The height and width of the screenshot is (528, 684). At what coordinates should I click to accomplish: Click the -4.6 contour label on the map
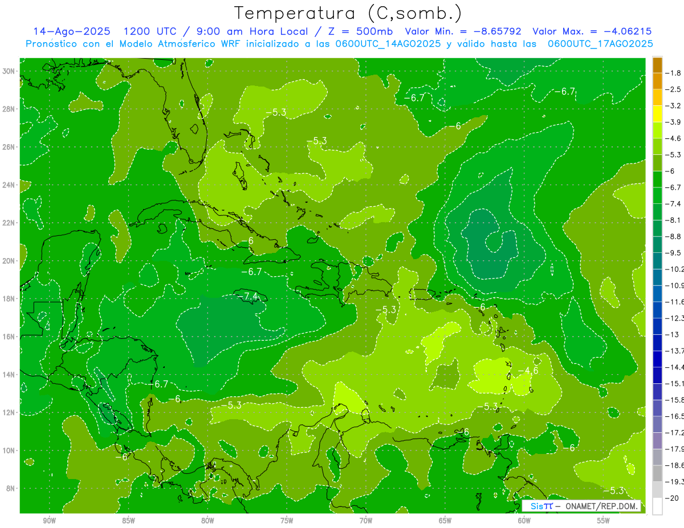[x=528, y=371]
